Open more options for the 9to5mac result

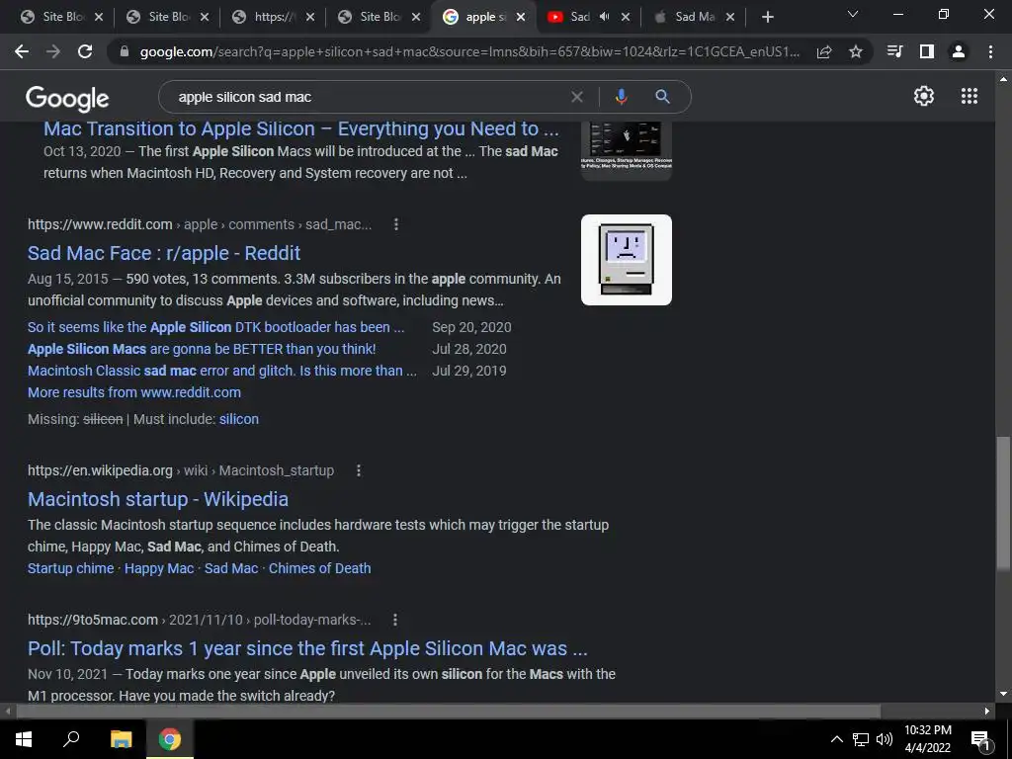pos(395,620)
